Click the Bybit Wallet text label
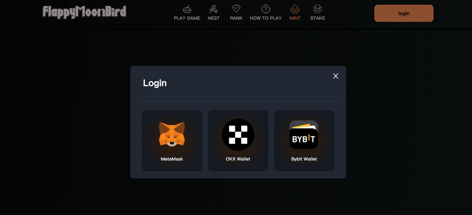This screenshot has width=472, height=215. 304,159
